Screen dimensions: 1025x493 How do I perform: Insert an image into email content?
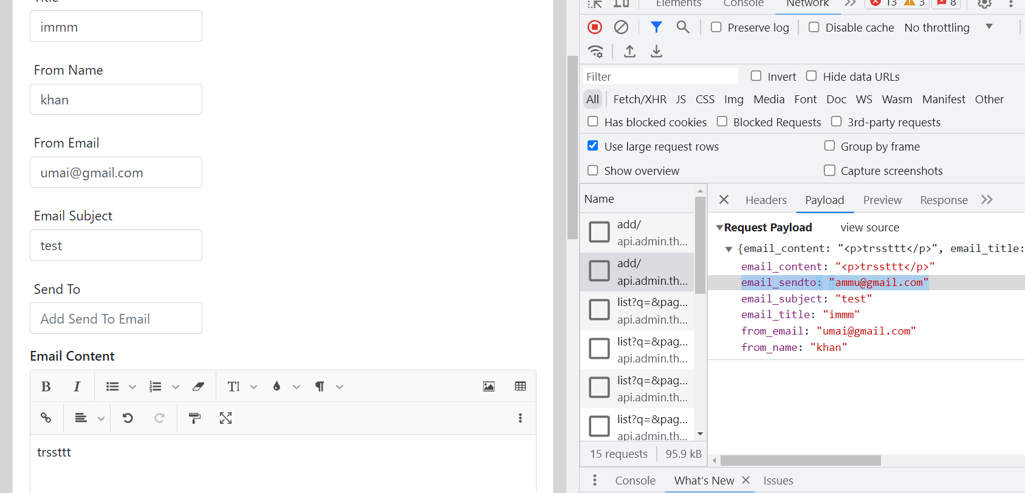click(489, 387)
